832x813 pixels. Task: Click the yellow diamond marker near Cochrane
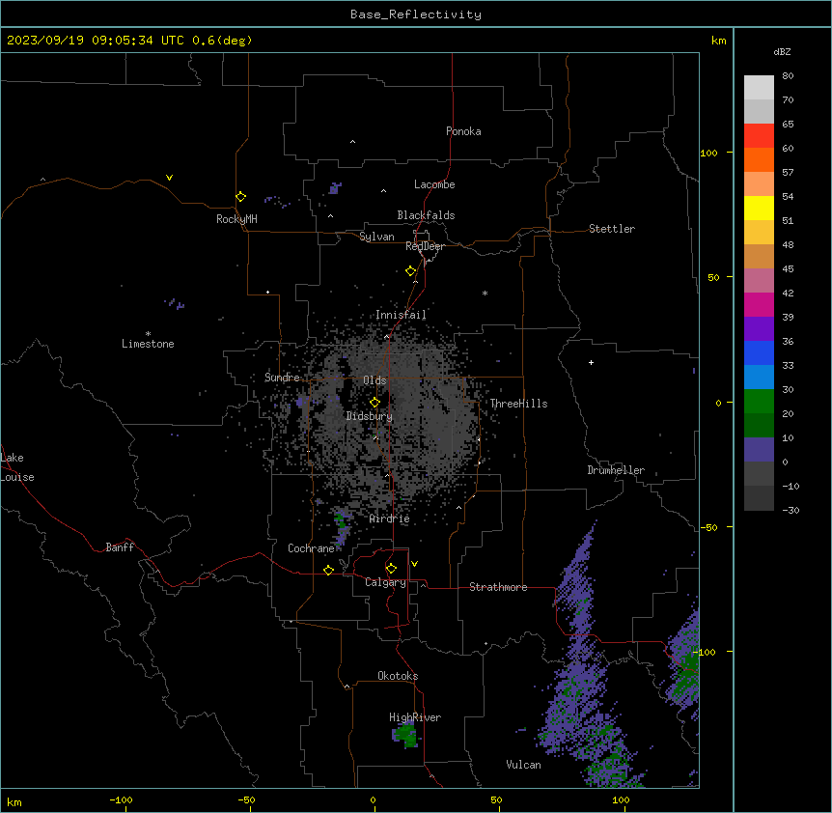pyautogui.click(x=328, y=570)
